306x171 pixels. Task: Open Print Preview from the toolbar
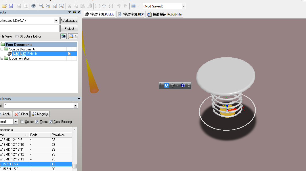26,6
